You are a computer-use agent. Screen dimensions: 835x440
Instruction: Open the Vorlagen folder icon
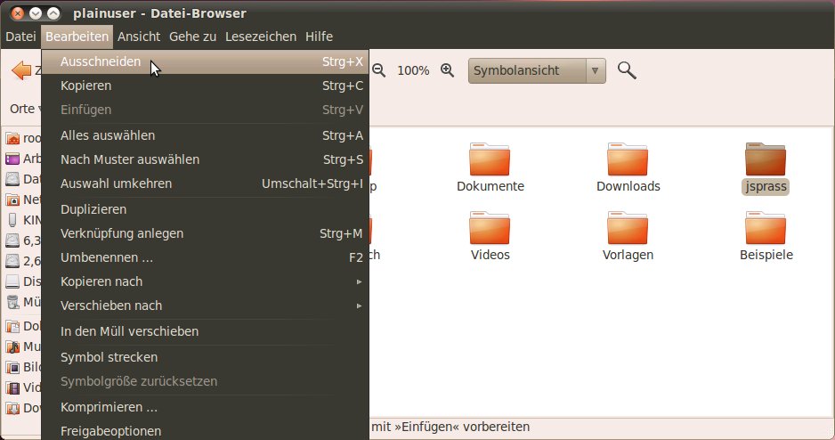(628, 228)
